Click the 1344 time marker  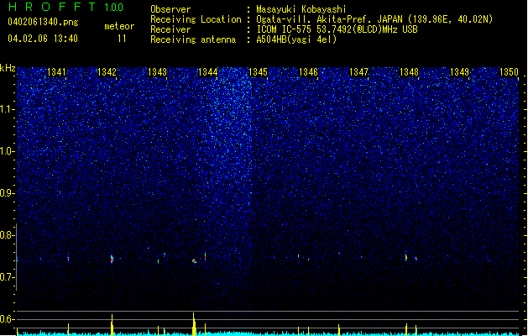point(208,72)
